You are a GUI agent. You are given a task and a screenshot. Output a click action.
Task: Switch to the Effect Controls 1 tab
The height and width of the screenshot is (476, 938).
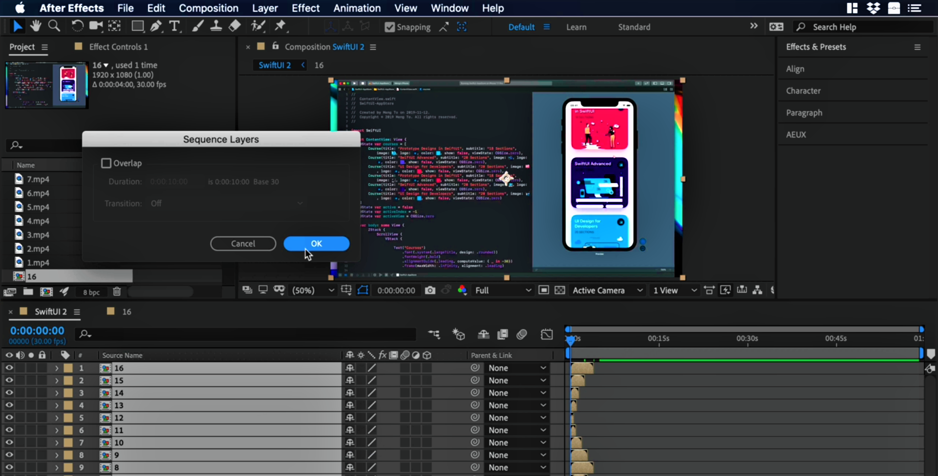118,47
